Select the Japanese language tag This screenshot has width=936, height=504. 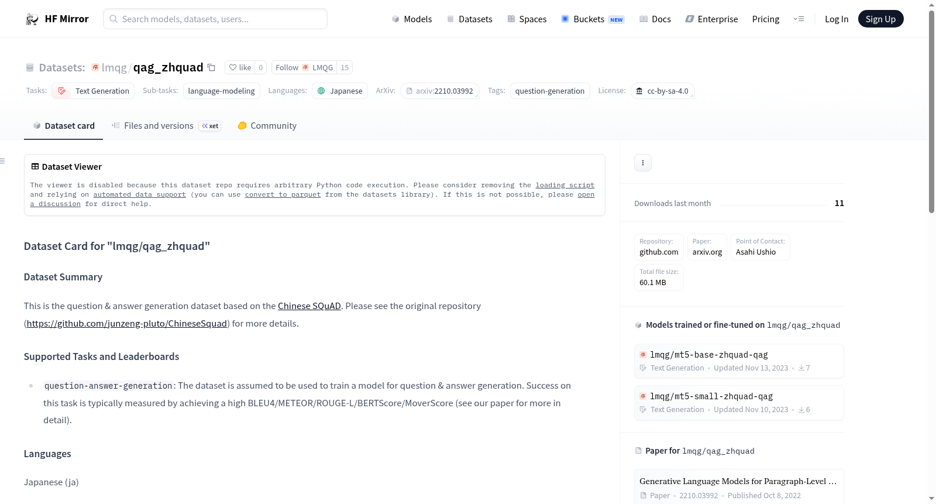[340, 91]
